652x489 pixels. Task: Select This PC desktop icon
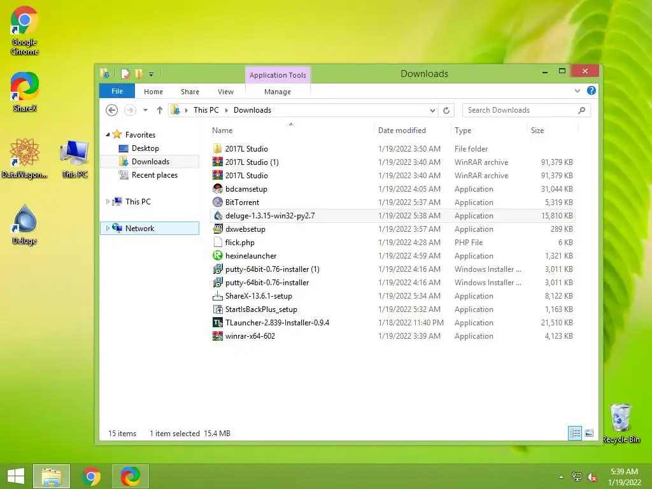coord(74,158)
